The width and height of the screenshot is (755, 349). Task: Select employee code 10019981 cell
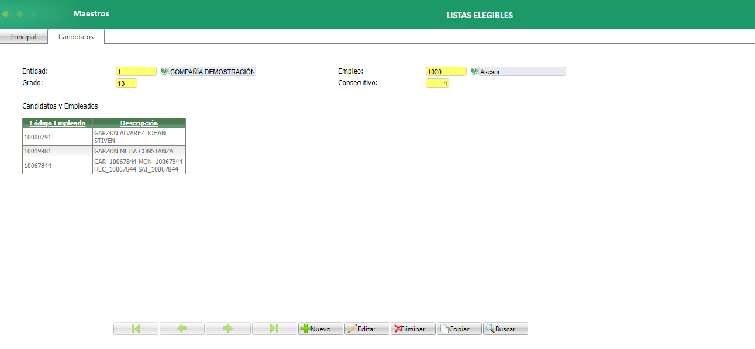click(57, 151)
